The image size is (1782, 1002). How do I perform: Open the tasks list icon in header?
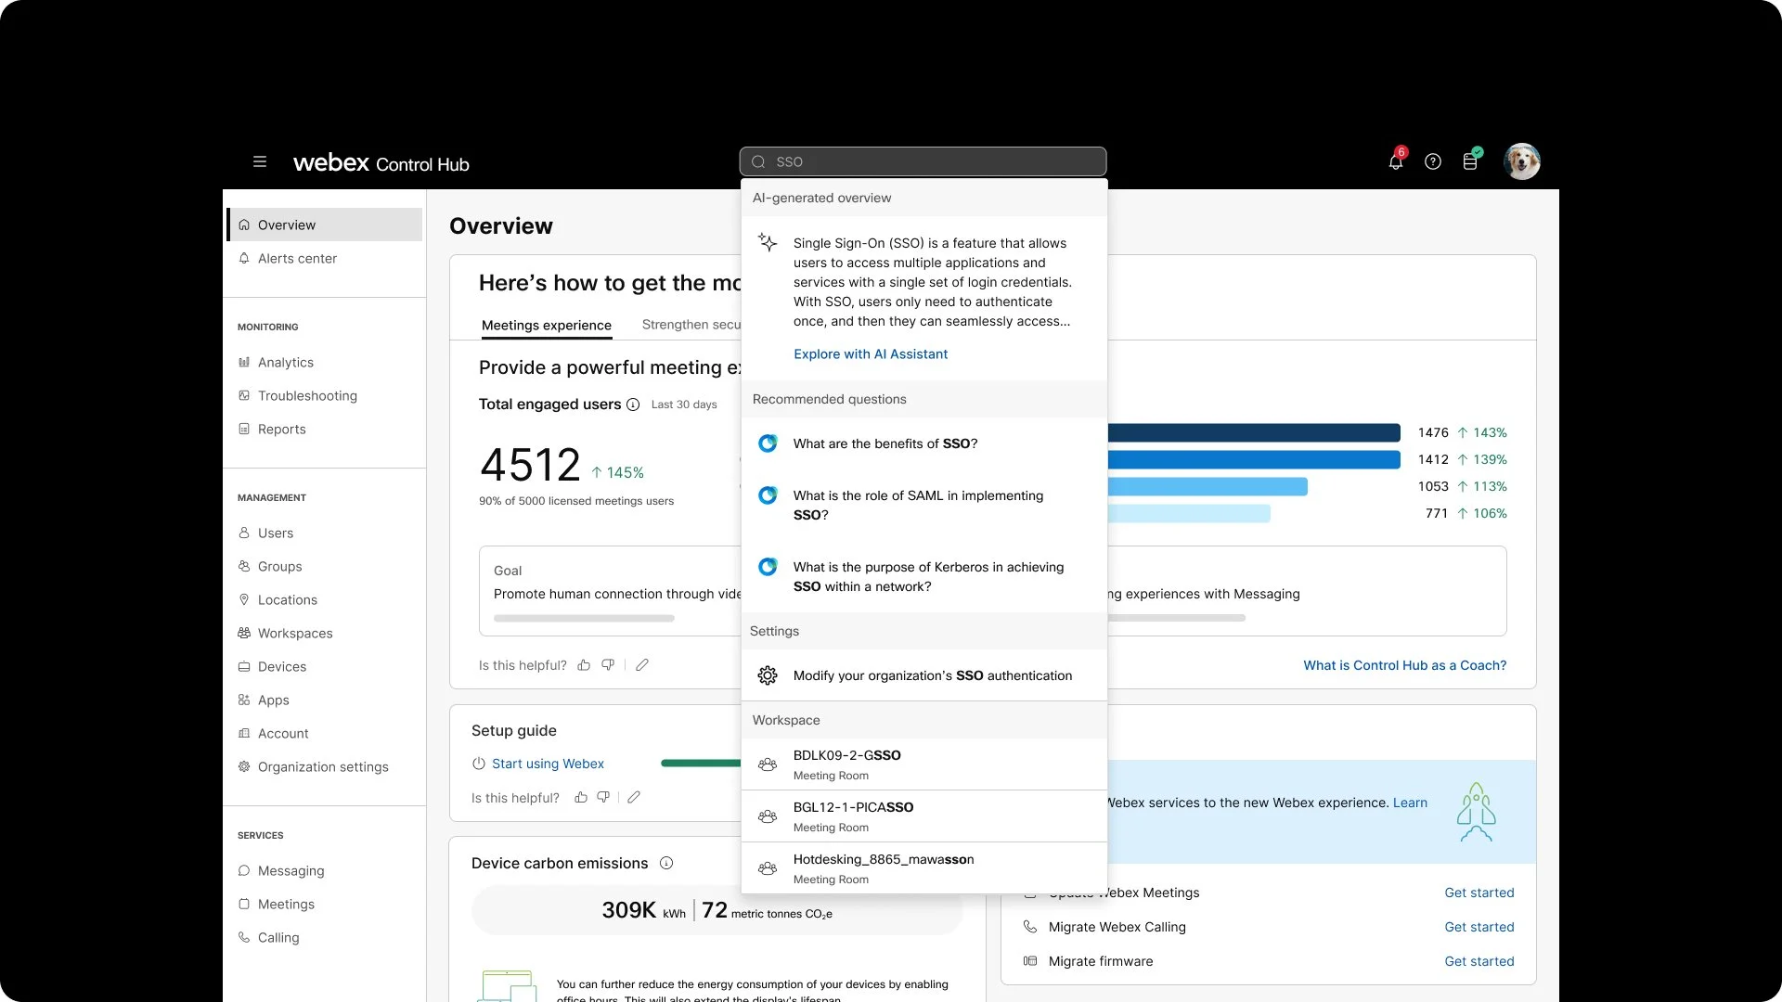1470,161
